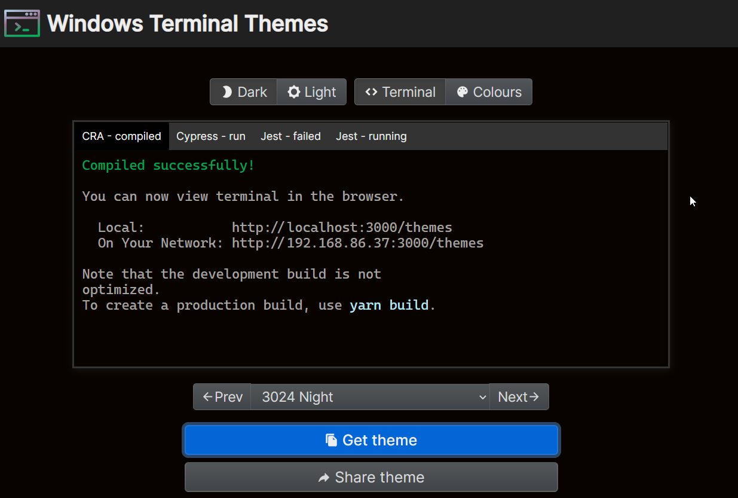This screenshot has height=498, width=738.
Task: Click the share arrow icon on Share theme
Action: point(324,477)
